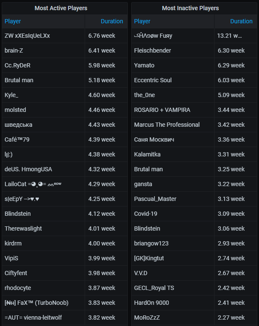Select the MoRoZzZ player cell
259x326 pixels.
[147, 318]
